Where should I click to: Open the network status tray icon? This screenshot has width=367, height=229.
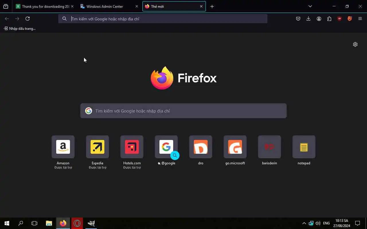coord(311,223)
